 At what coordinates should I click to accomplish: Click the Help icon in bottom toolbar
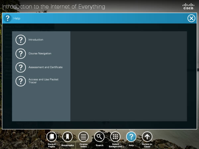pyautogui.click(x=131, y=136)
